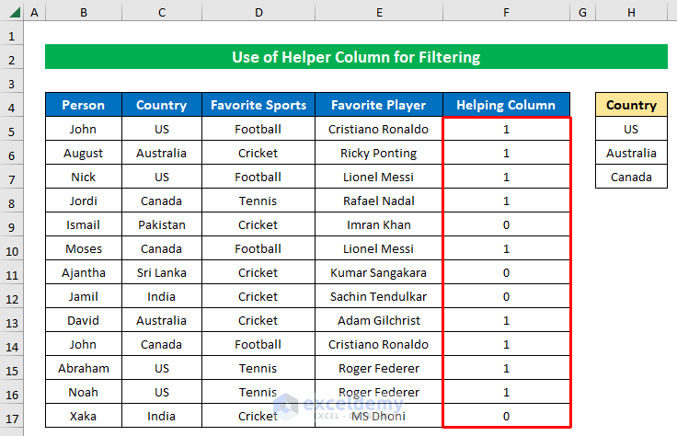The width and height of the screenshot is (677, 436).
Task: Select column F header
Action: (506, 12)
